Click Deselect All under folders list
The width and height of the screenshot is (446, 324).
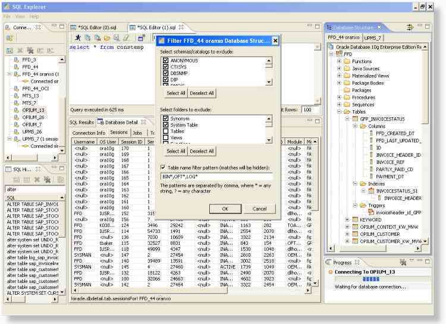click(202, 151)
